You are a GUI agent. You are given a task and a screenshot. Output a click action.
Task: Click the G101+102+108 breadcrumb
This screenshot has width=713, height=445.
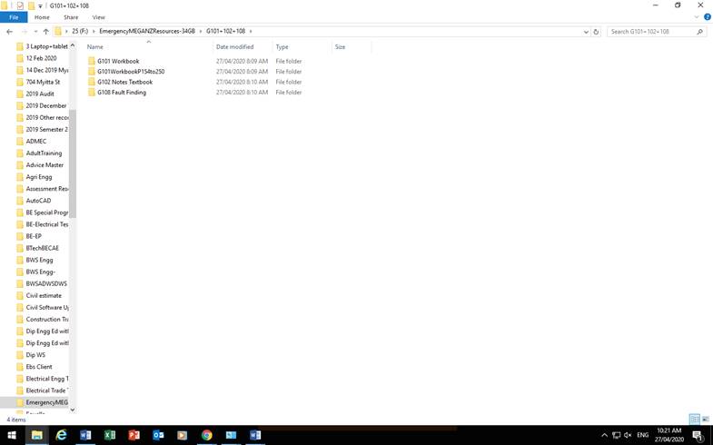coord(225,31)
